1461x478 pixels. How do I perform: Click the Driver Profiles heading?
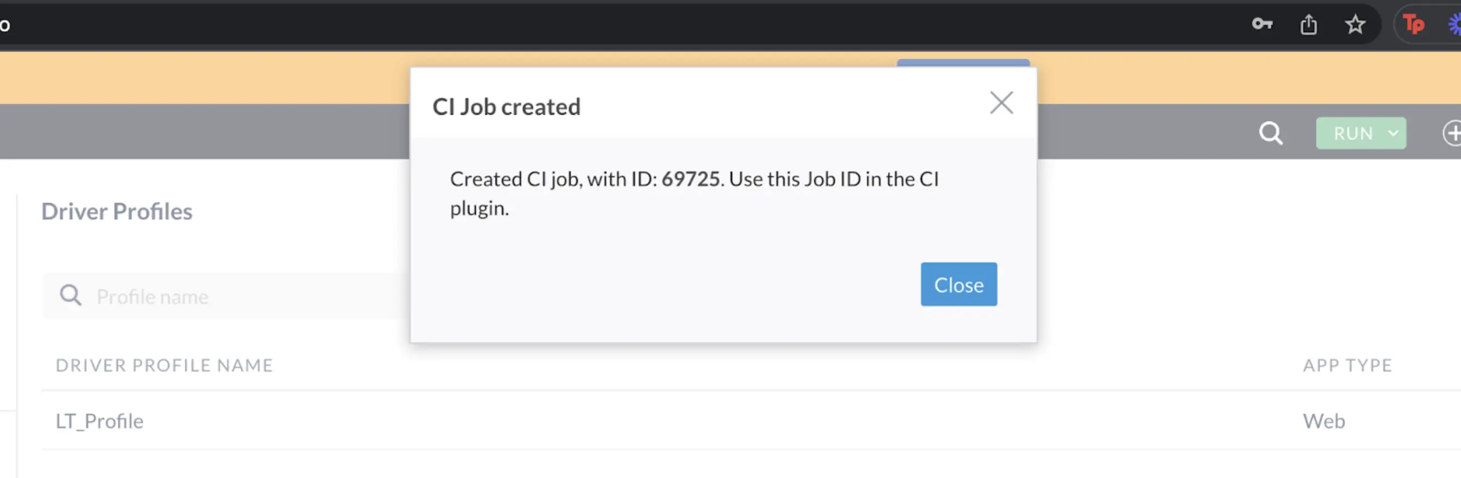(x=117, y=211)
